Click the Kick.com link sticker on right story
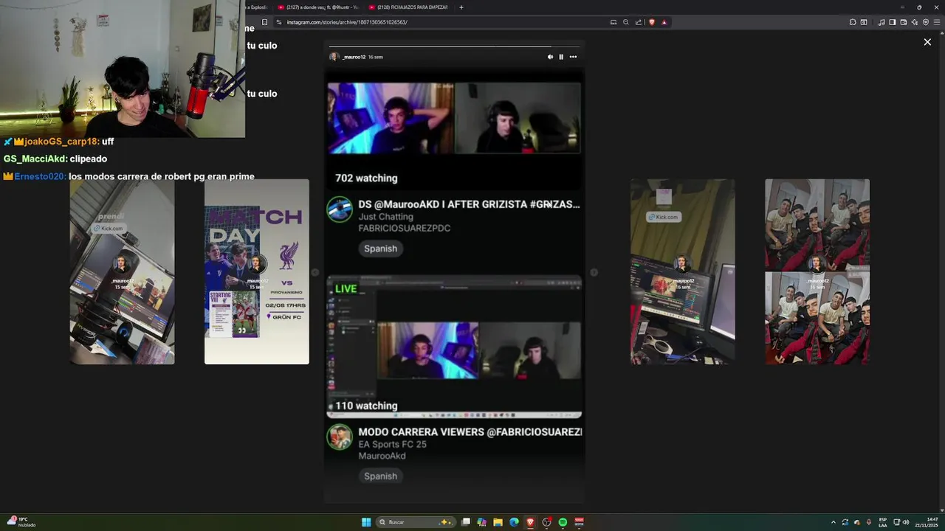 (663, 217)
